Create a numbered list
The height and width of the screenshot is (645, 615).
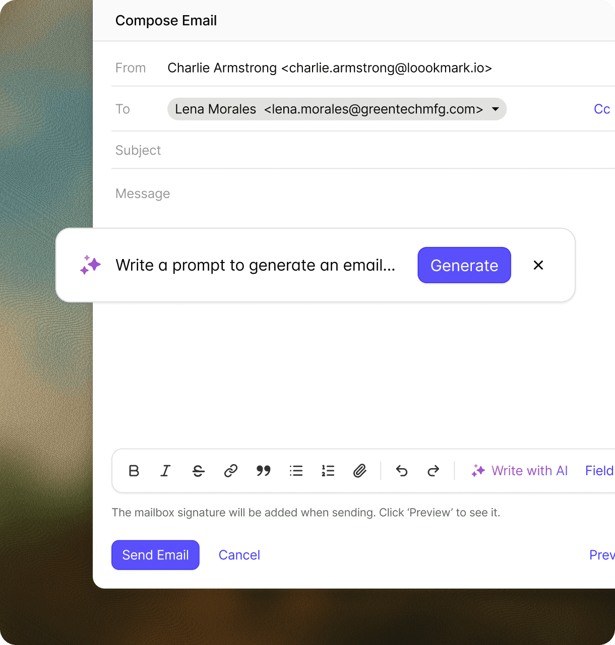point(328,471)
